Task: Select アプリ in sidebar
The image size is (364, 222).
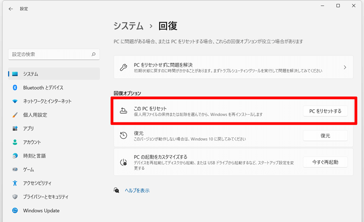Action: coord(54,128)
